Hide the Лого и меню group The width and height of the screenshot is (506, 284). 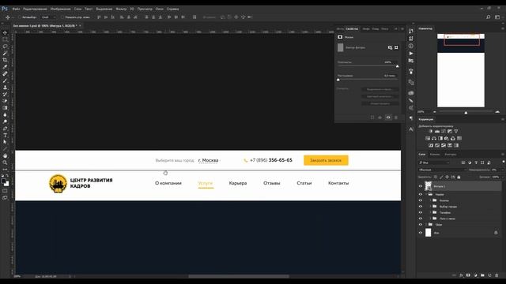pyautogui.click(x=420, y=219)
